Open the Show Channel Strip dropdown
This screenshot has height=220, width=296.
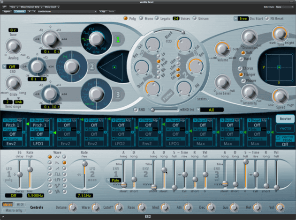pyautogui.click(x=31, y=7)
